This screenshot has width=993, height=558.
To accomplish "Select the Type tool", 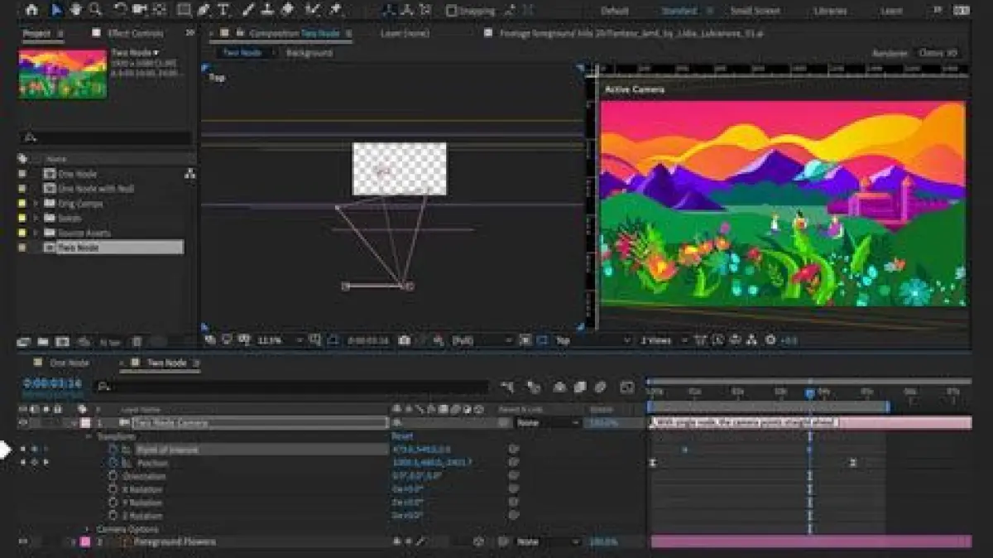I will click(x=223, y=10).
